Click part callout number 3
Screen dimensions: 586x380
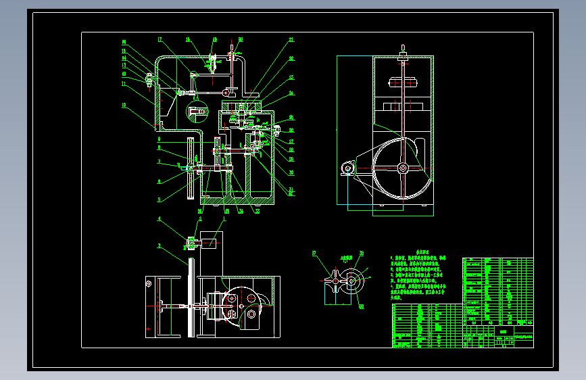click(160, 245)
